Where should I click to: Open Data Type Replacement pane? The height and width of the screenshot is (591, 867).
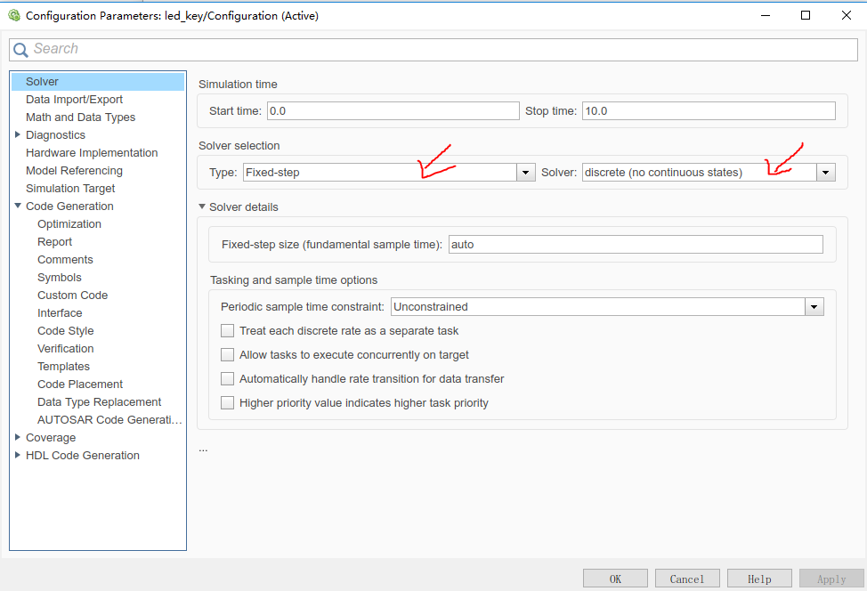click(x=99, y=402)
